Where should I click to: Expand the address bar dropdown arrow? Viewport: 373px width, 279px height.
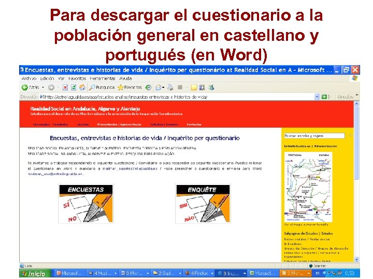[317, 97]
